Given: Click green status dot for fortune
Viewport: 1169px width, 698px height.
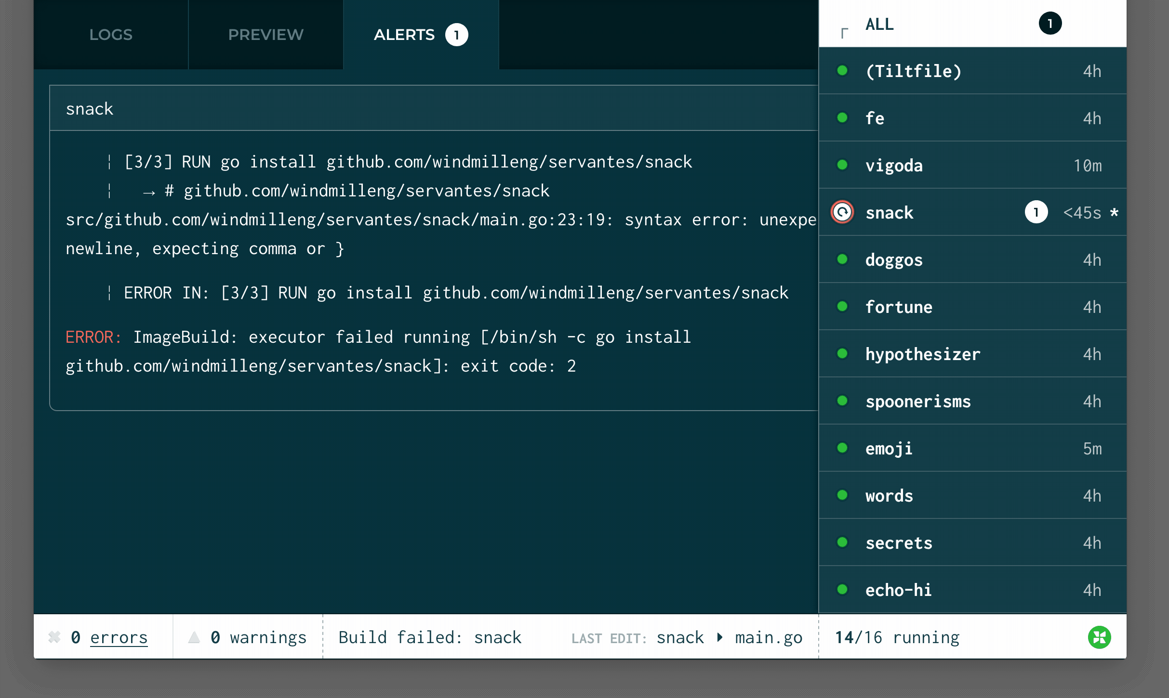Looking at the screenshot, I should (842, 307).
